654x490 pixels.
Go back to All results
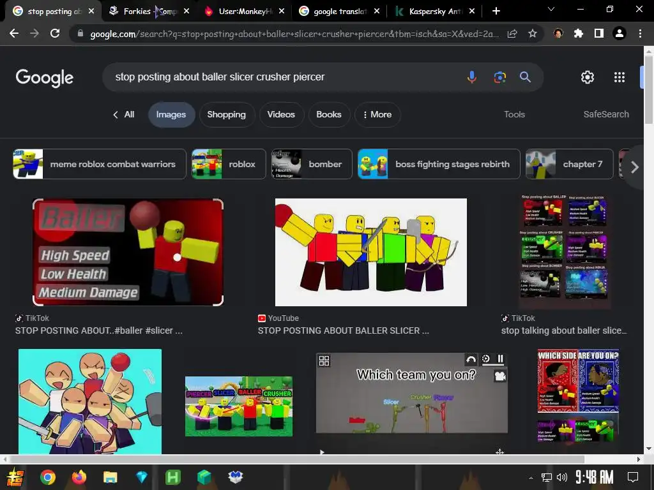pos(124,115)
